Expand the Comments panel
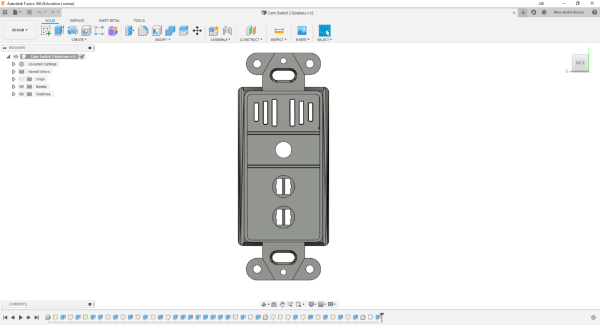600x325 pixels. 90,304
